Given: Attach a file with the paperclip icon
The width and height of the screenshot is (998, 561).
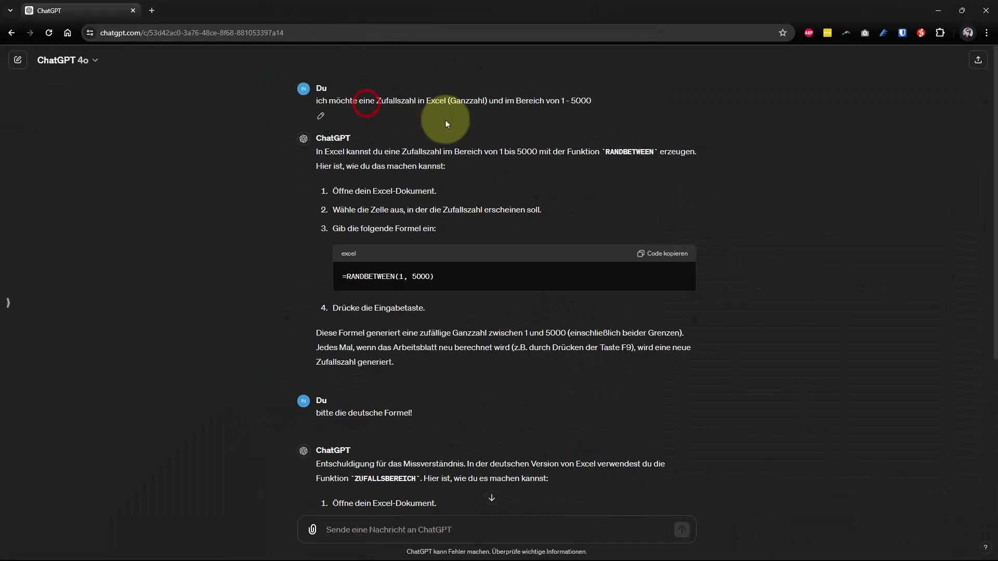Looking at the screenshot, I should click(312, 529).
